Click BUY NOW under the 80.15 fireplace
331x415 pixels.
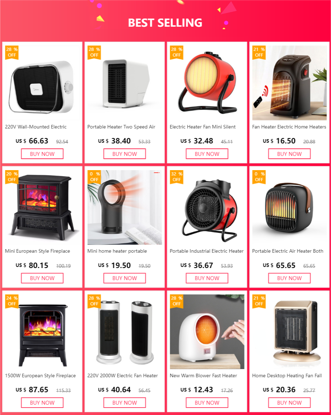(x=42, y=278)
